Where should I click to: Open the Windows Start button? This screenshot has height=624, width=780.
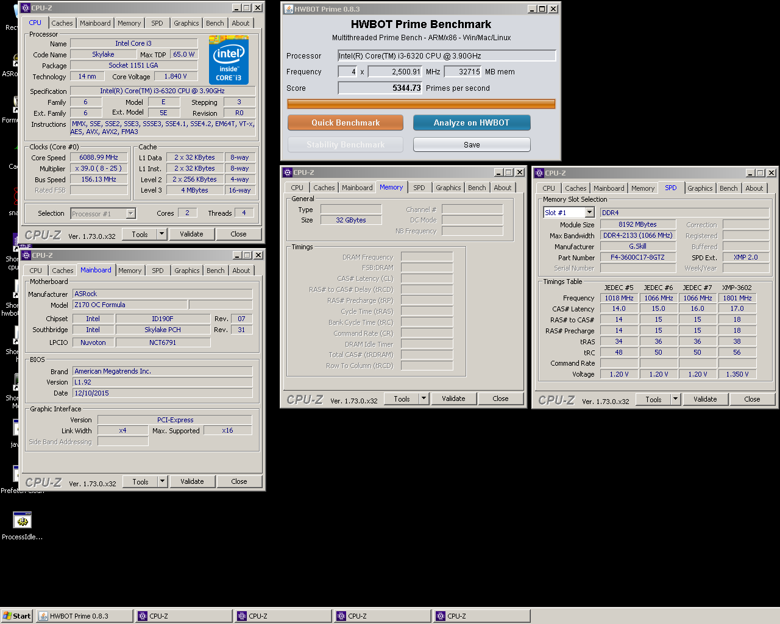pyautogui.click(x=16, y=616)
